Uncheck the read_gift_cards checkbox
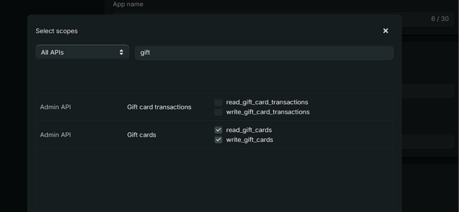Image resolution: width=459 pixels, height=212 pixels. click(219, 130)
